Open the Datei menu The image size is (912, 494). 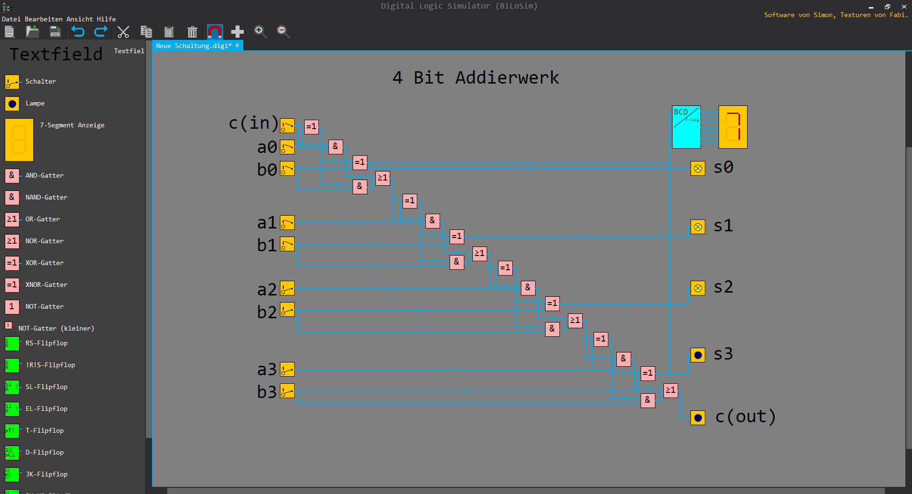click(11, 19)
